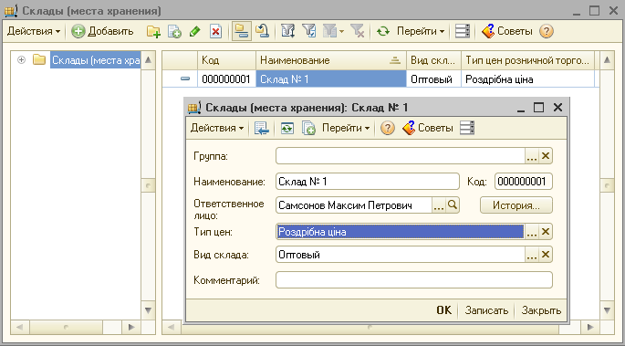Viewport: 625px width, 346px height.
Task: Click Советы in dialog toolbar
Action: click(428, 128)
